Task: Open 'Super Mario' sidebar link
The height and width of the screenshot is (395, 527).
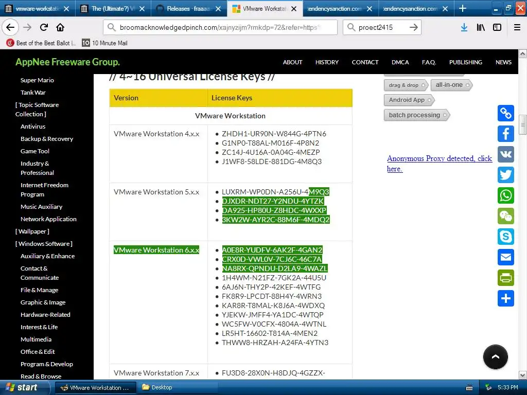Action: pyautogui.click(x=37, y=80)
